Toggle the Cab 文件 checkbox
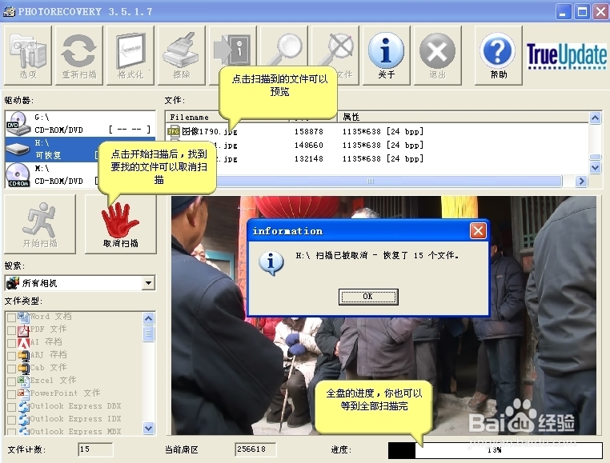The image size is (610, 463). 12,369
